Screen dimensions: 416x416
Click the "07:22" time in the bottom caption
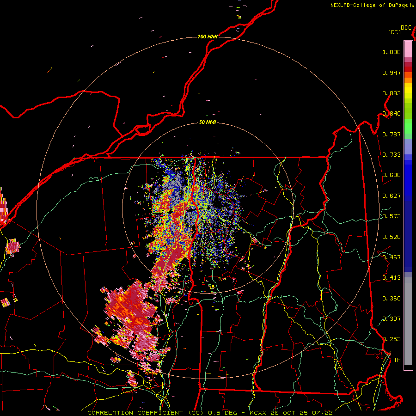pyautogui.click(x=322, y=413)
